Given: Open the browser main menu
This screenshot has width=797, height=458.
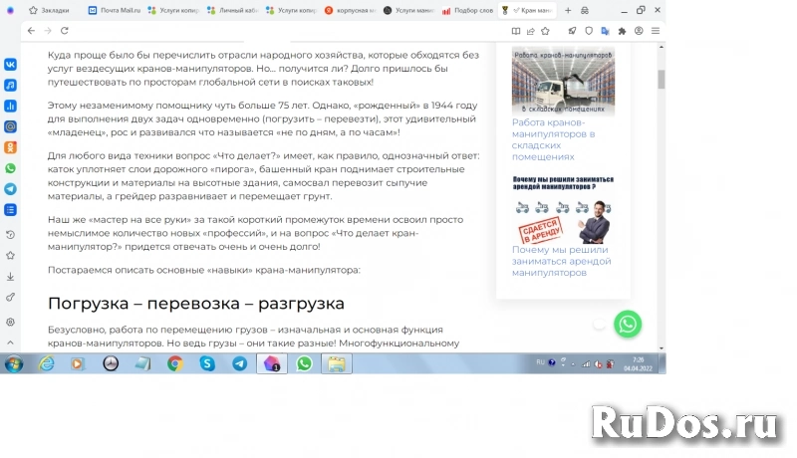Looking at the screenshot, I should (x=656, y=31).
